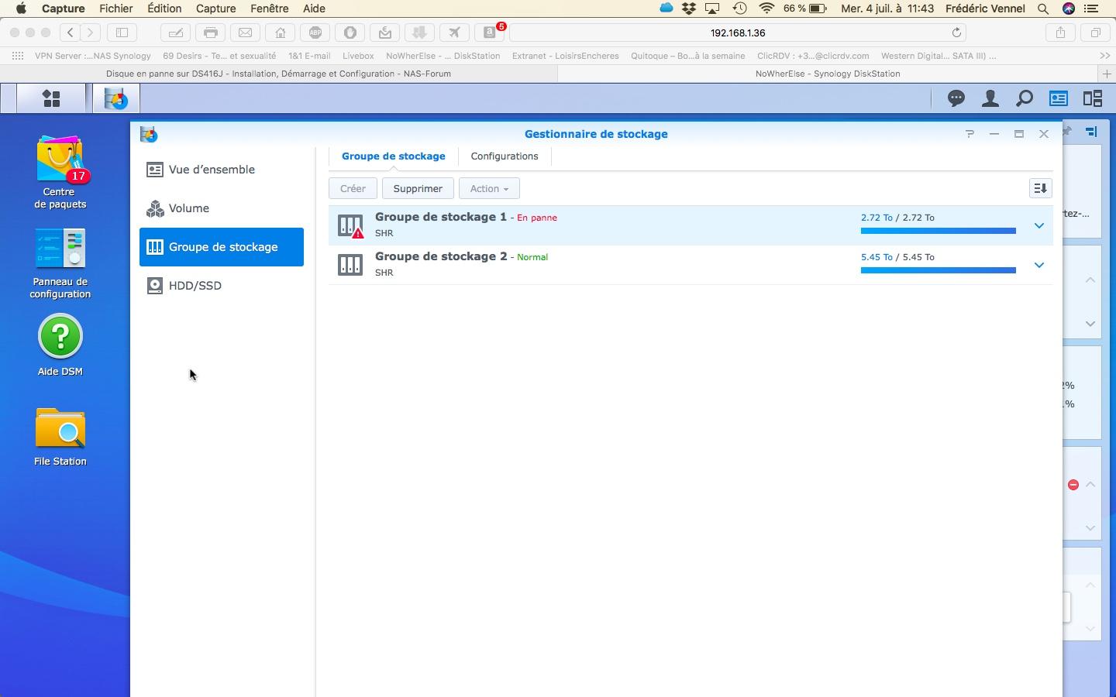Image resolution: width=1116 pixels, height=697 pixels.
Task: Select Volume in the sidebar
Action: [189, 208]
